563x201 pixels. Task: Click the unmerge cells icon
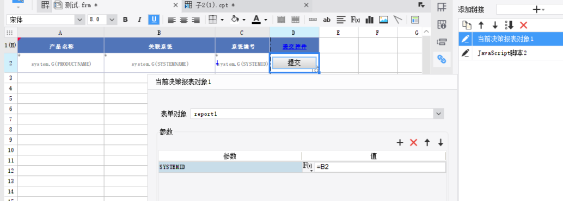click(295, 20)
